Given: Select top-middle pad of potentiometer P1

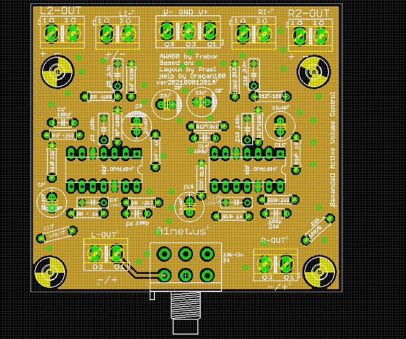Looking at the screenshot, I should (x=185, y=254).
